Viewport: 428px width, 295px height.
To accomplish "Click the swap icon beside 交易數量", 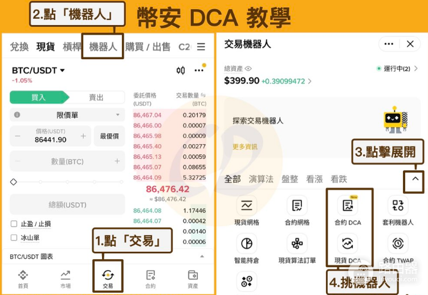I will (203, 95).
